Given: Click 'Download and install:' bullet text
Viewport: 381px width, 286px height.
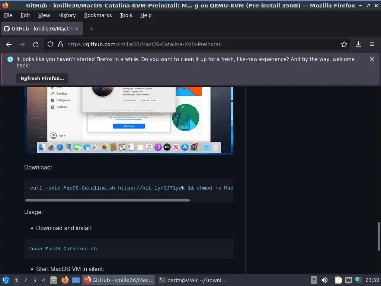Looking at the screenshot, I should click(x=64, y=228).
